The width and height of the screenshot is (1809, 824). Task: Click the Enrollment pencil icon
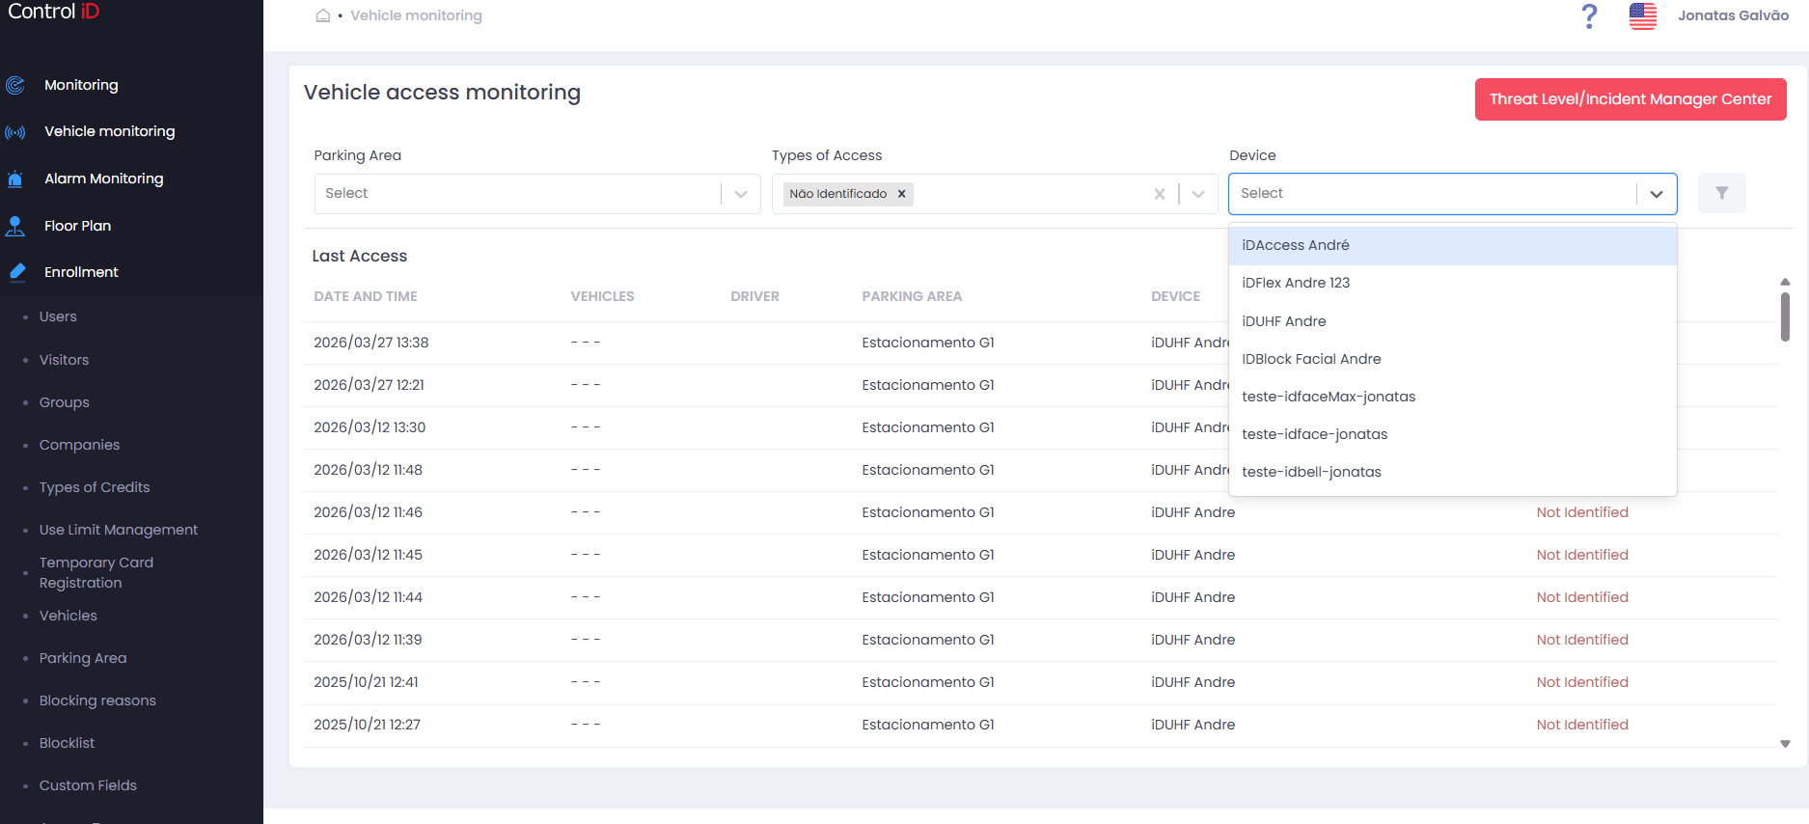click(x=17, y=272)
